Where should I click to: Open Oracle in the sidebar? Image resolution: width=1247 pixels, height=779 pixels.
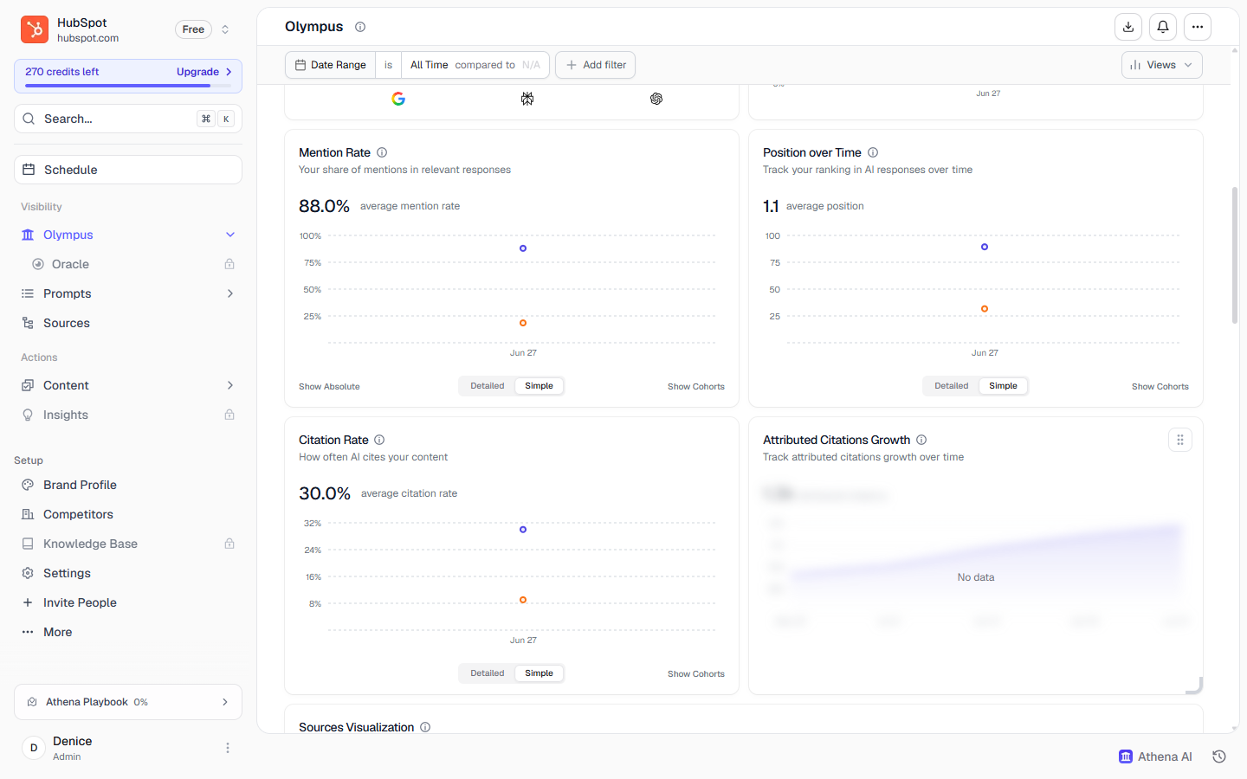click(128, 264)
